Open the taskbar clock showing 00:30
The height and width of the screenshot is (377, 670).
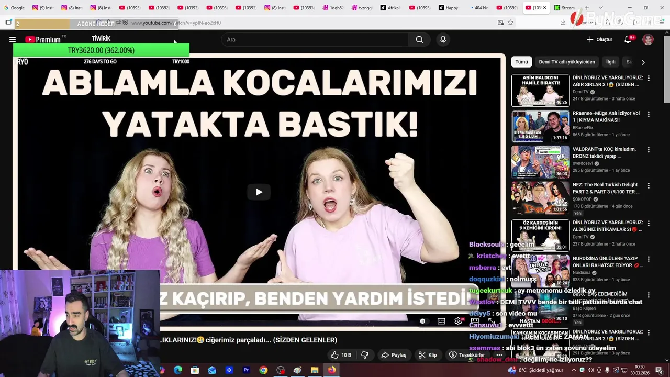[x=640, y=370]
